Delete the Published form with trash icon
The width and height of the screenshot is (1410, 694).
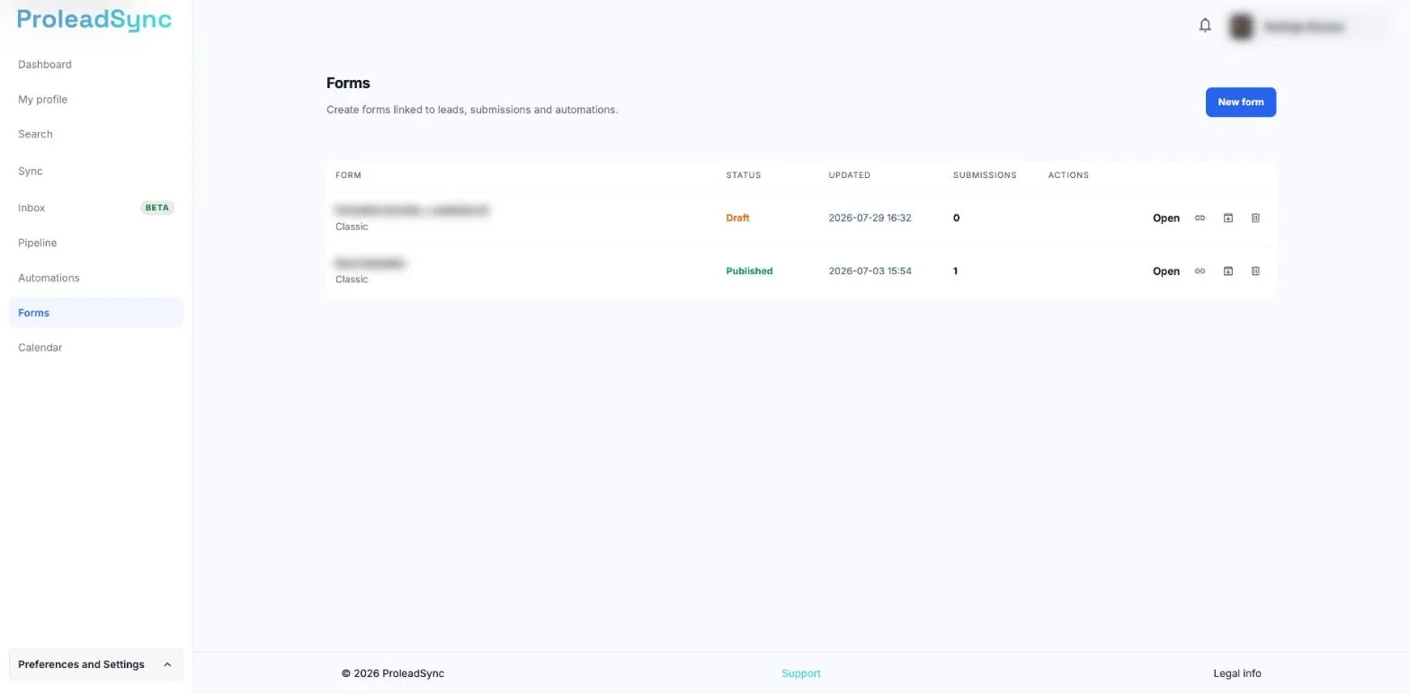(1255, 271)
